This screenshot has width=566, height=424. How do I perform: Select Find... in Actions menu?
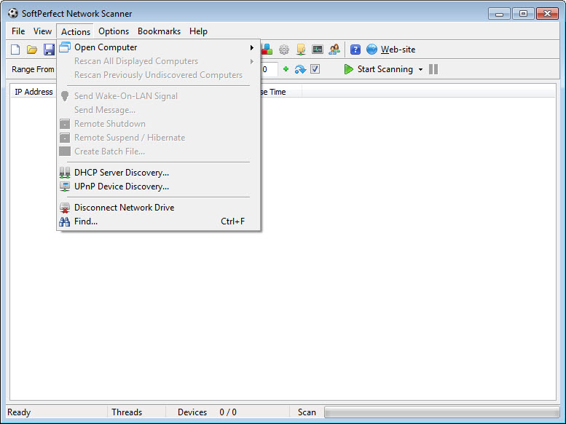tap(159, 221)
